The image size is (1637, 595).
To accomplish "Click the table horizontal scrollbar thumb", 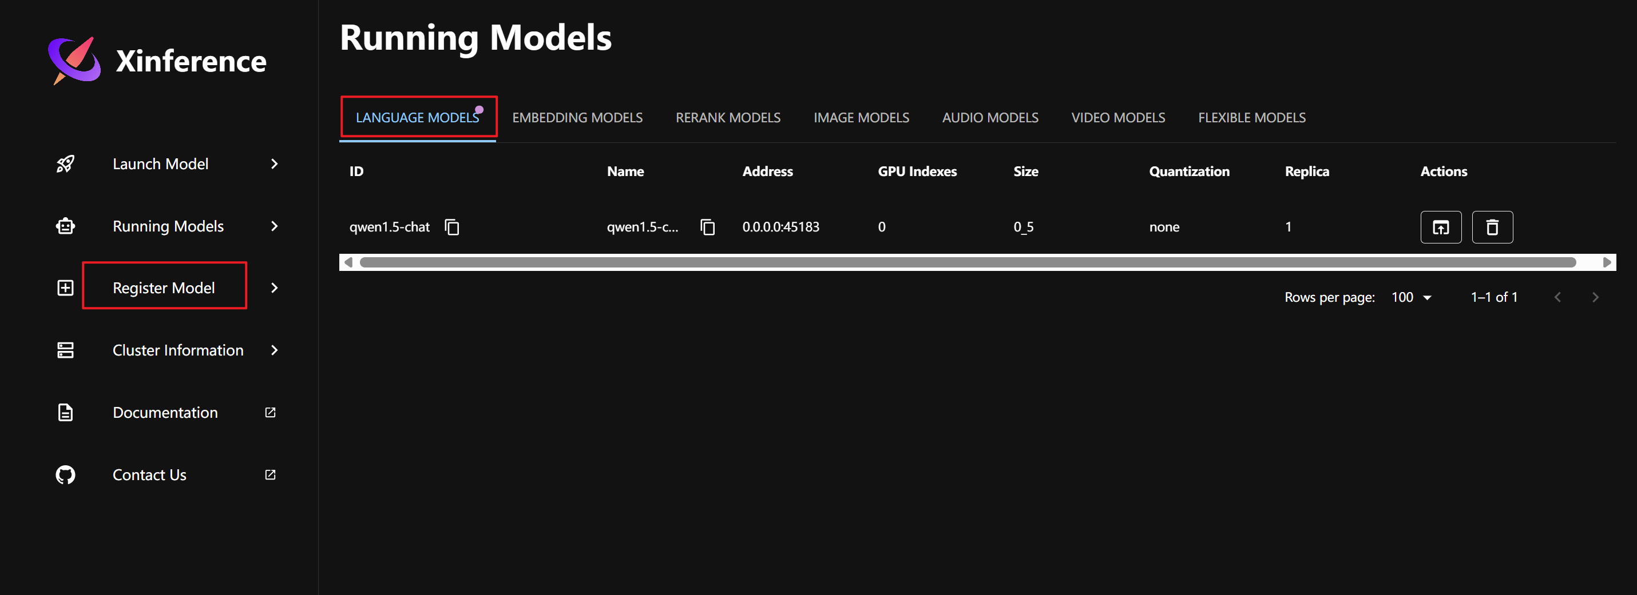I will tap(968, 262).
